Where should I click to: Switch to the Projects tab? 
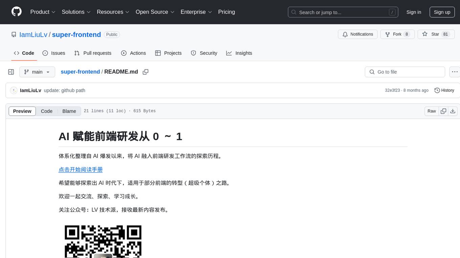pos(168,53)
